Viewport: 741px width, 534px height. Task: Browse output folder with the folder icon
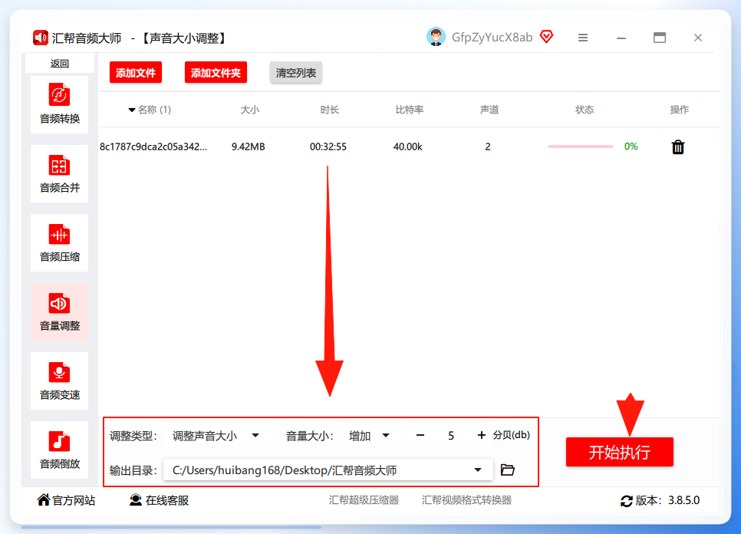pyautogui.click(x=508, y=470)
